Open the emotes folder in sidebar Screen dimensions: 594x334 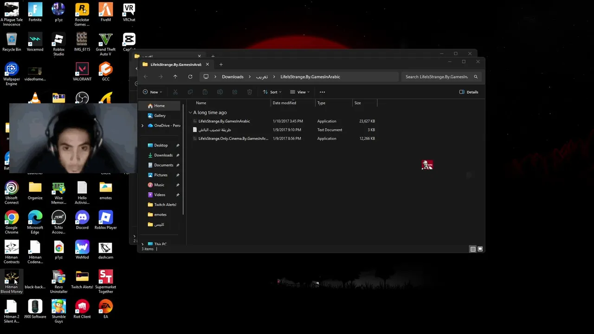(161, 214)
